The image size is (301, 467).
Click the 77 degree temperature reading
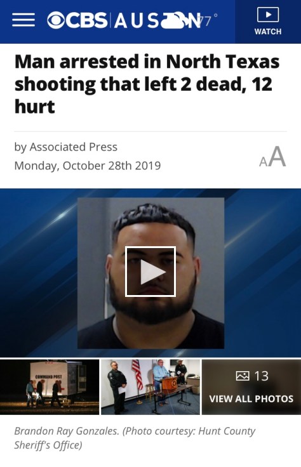208,20
